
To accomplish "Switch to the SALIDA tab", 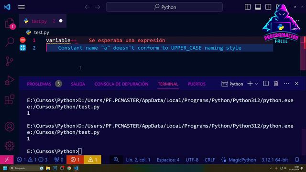I will [78, 84].
